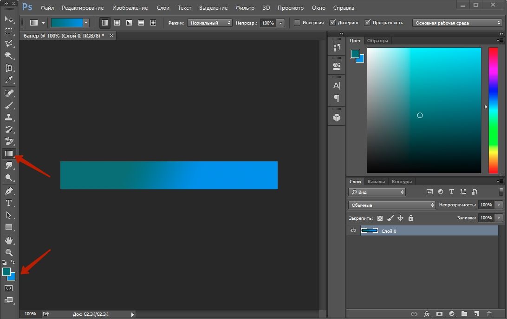Delete the selected layer

[x=489, y=314]
